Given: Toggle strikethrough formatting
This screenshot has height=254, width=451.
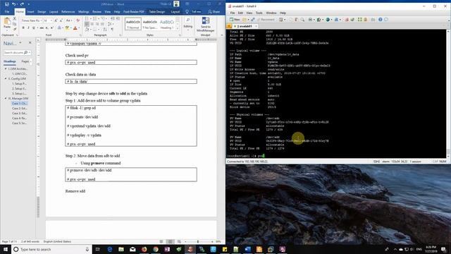Looking at the screenshot, I should pyautogui.click(x=42, y=28).
